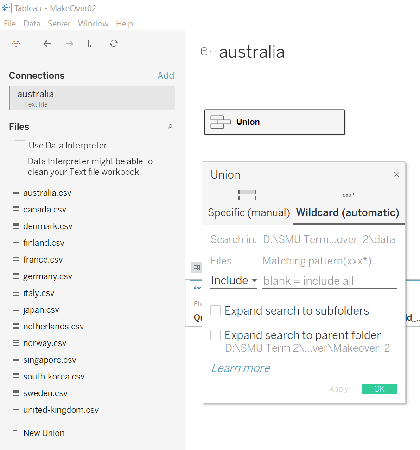The height and width of the screenshot is (450, 420).
Task: Click the matching pattern input field
Action: tap(329, 281)
